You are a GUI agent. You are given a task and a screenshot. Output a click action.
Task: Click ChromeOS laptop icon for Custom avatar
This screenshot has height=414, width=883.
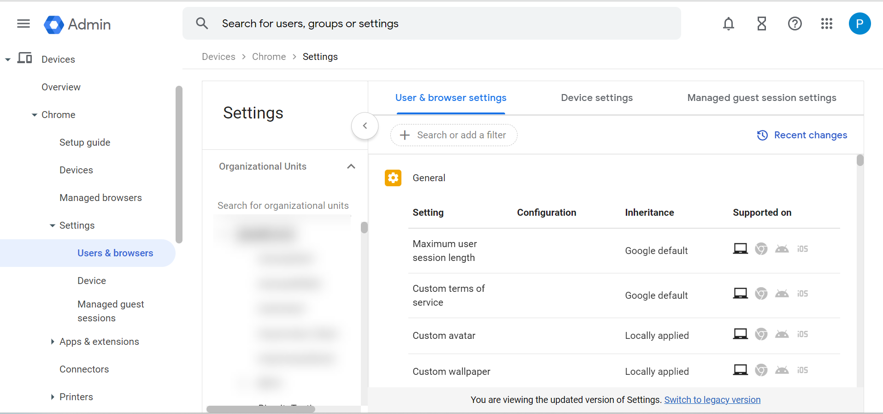coord(741,334)
